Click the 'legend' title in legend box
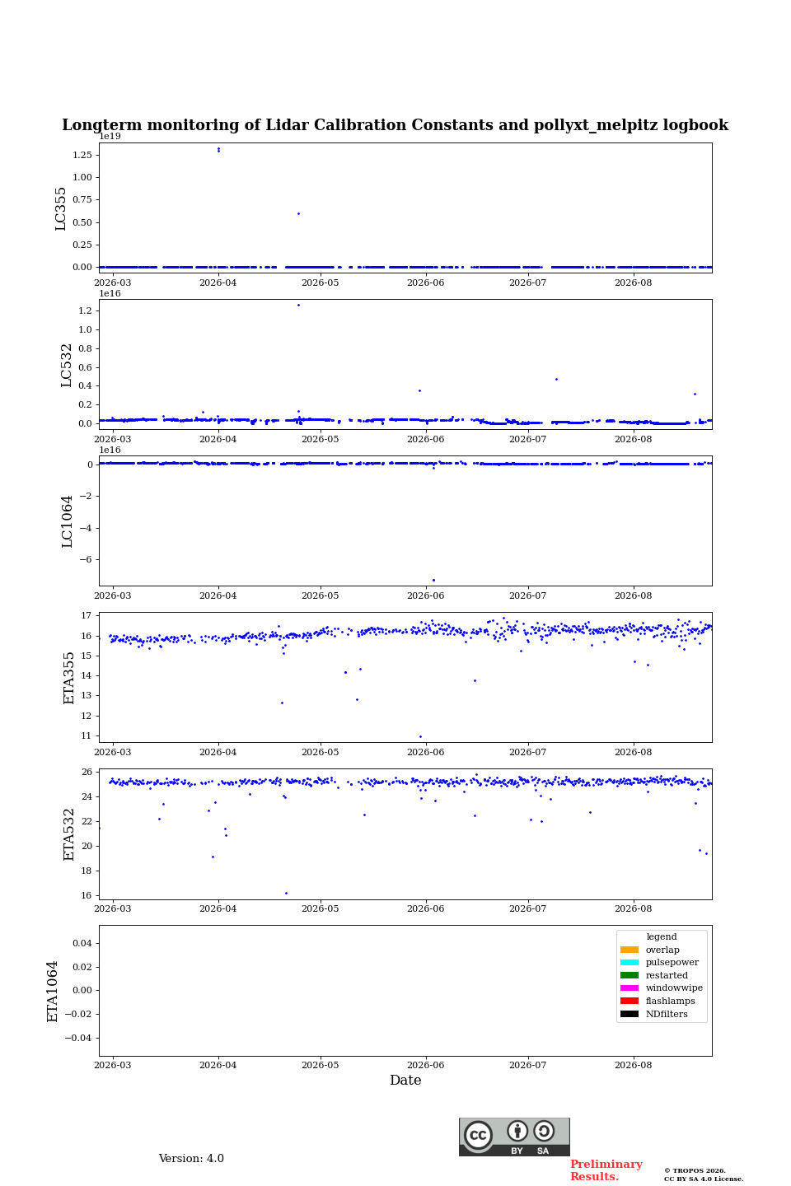Image resolution: width=791 pixels, height=1186 pixels. 662,936
